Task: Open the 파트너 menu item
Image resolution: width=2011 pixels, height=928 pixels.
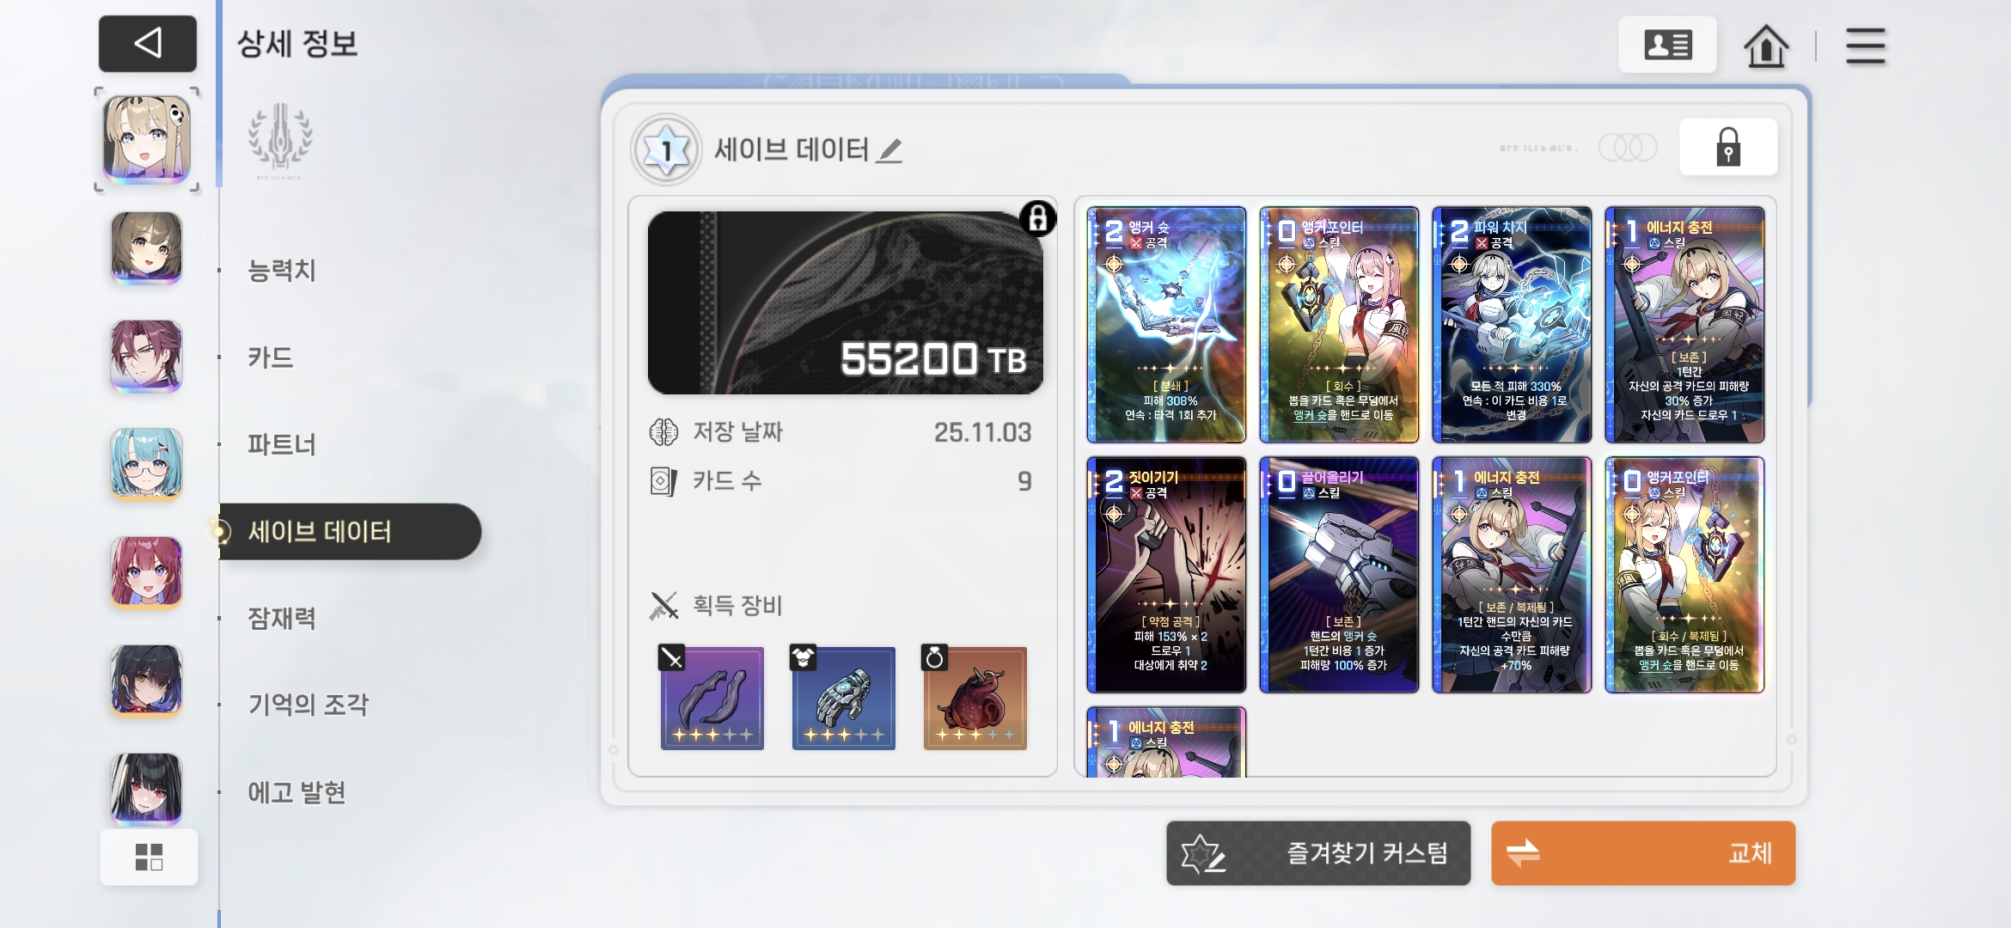Action: (282, 444)
